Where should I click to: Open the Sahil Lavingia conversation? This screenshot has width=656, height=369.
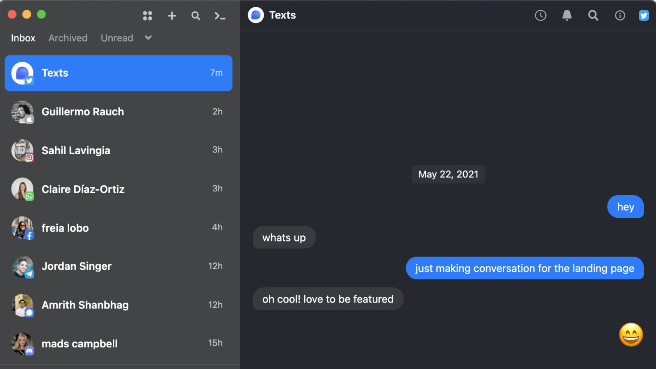[x=118, y=150]
